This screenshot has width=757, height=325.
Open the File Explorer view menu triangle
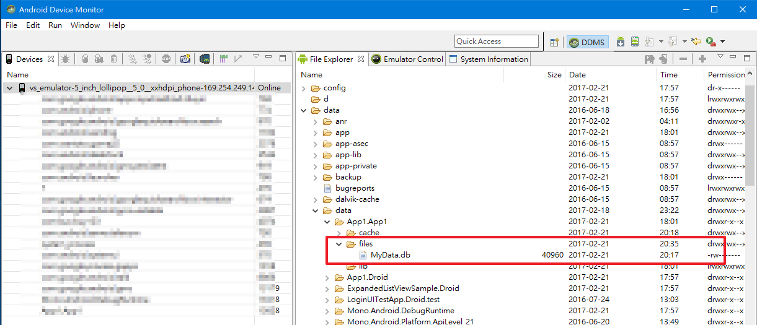(720, 57)
